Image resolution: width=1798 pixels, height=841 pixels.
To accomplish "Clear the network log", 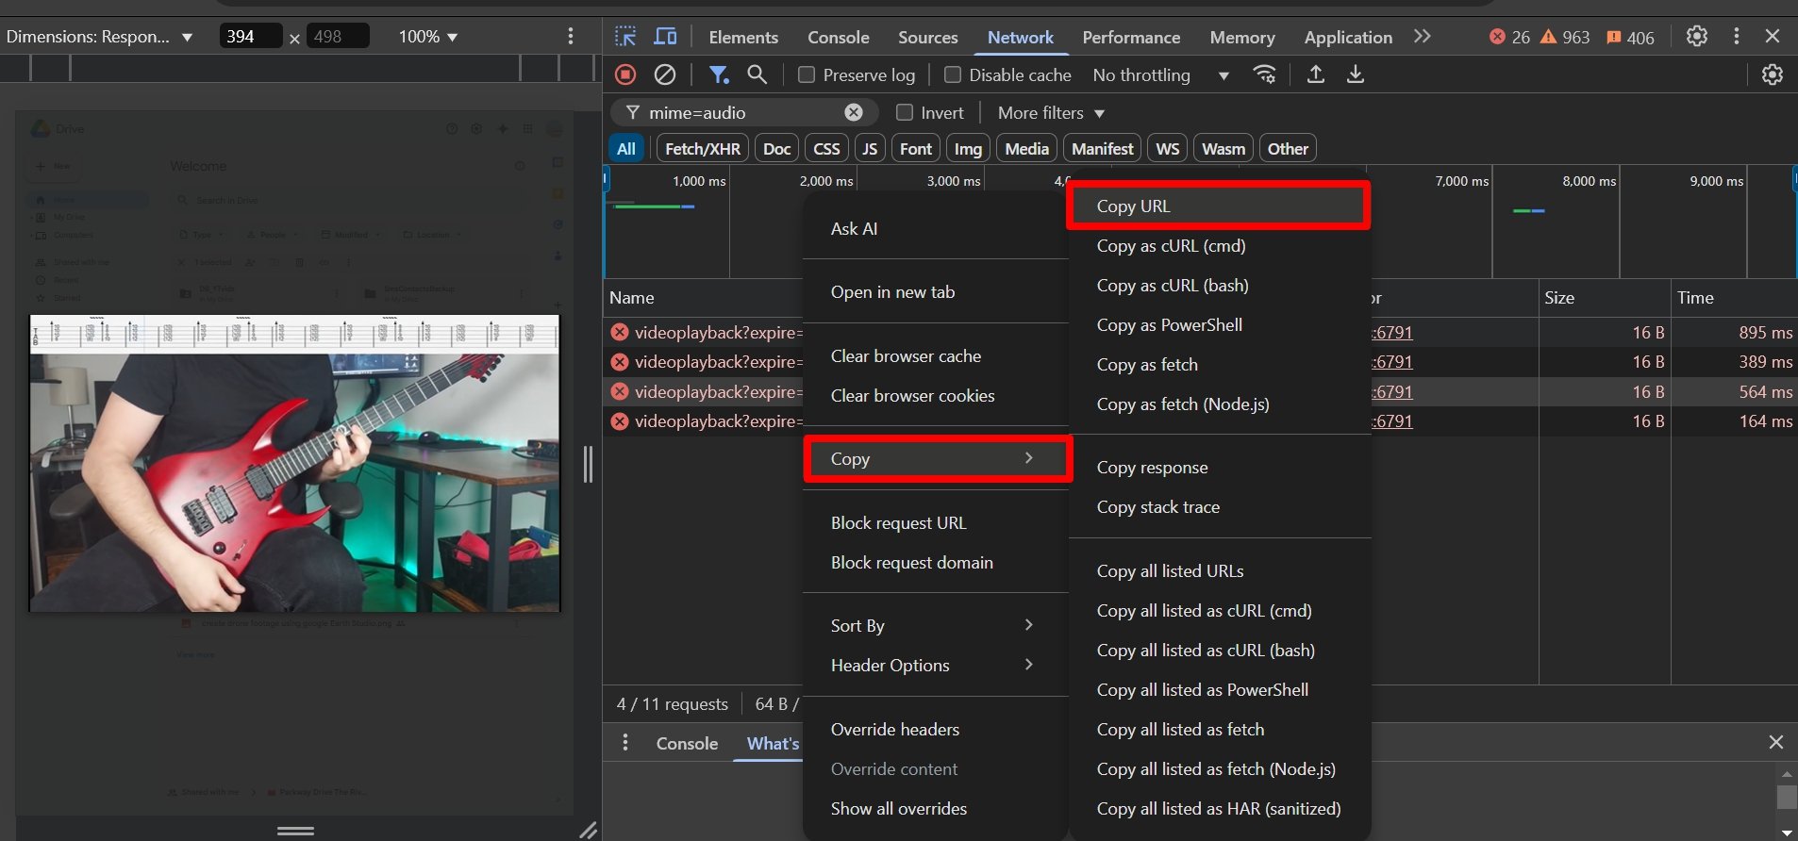I will pos(665,74).
